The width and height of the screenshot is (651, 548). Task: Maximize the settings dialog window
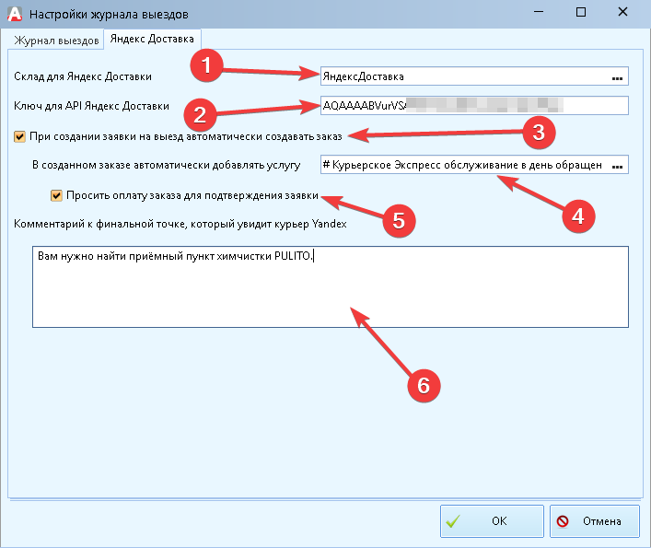581,13
